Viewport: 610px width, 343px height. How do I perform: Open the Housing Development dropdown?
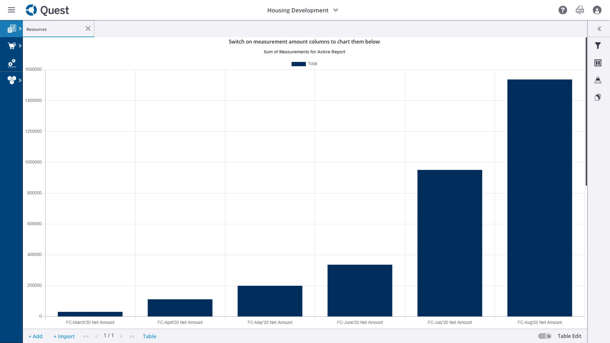(335, 10)
